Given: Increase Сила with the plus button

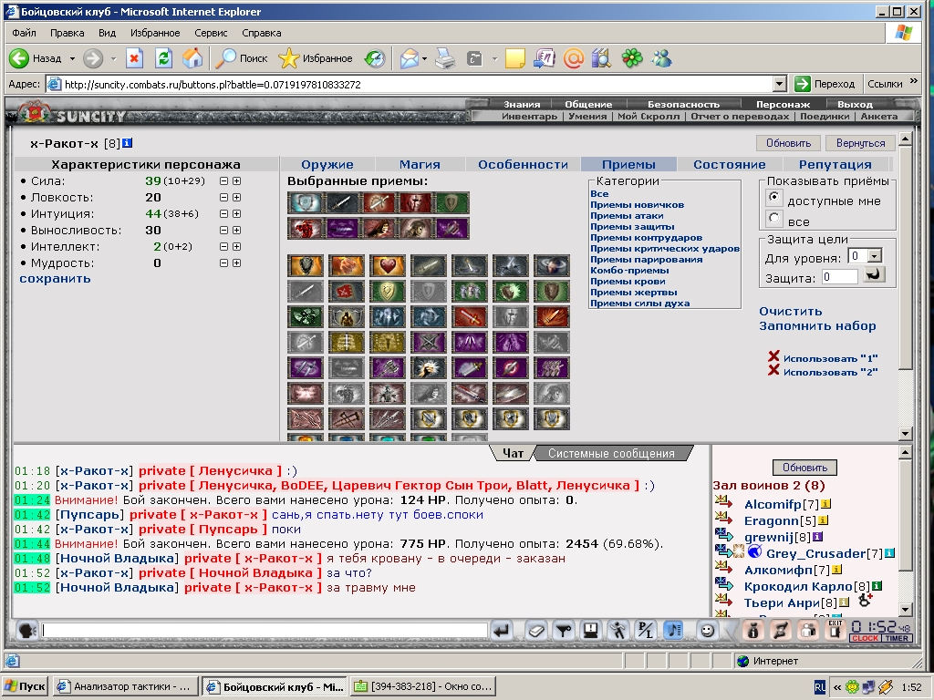Looking at the screenshot, I should point(236,181).
